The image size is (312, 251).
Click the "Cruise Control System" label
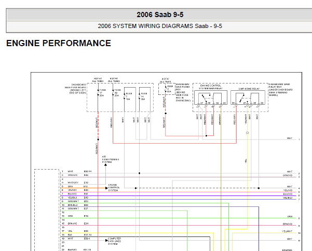114,188
